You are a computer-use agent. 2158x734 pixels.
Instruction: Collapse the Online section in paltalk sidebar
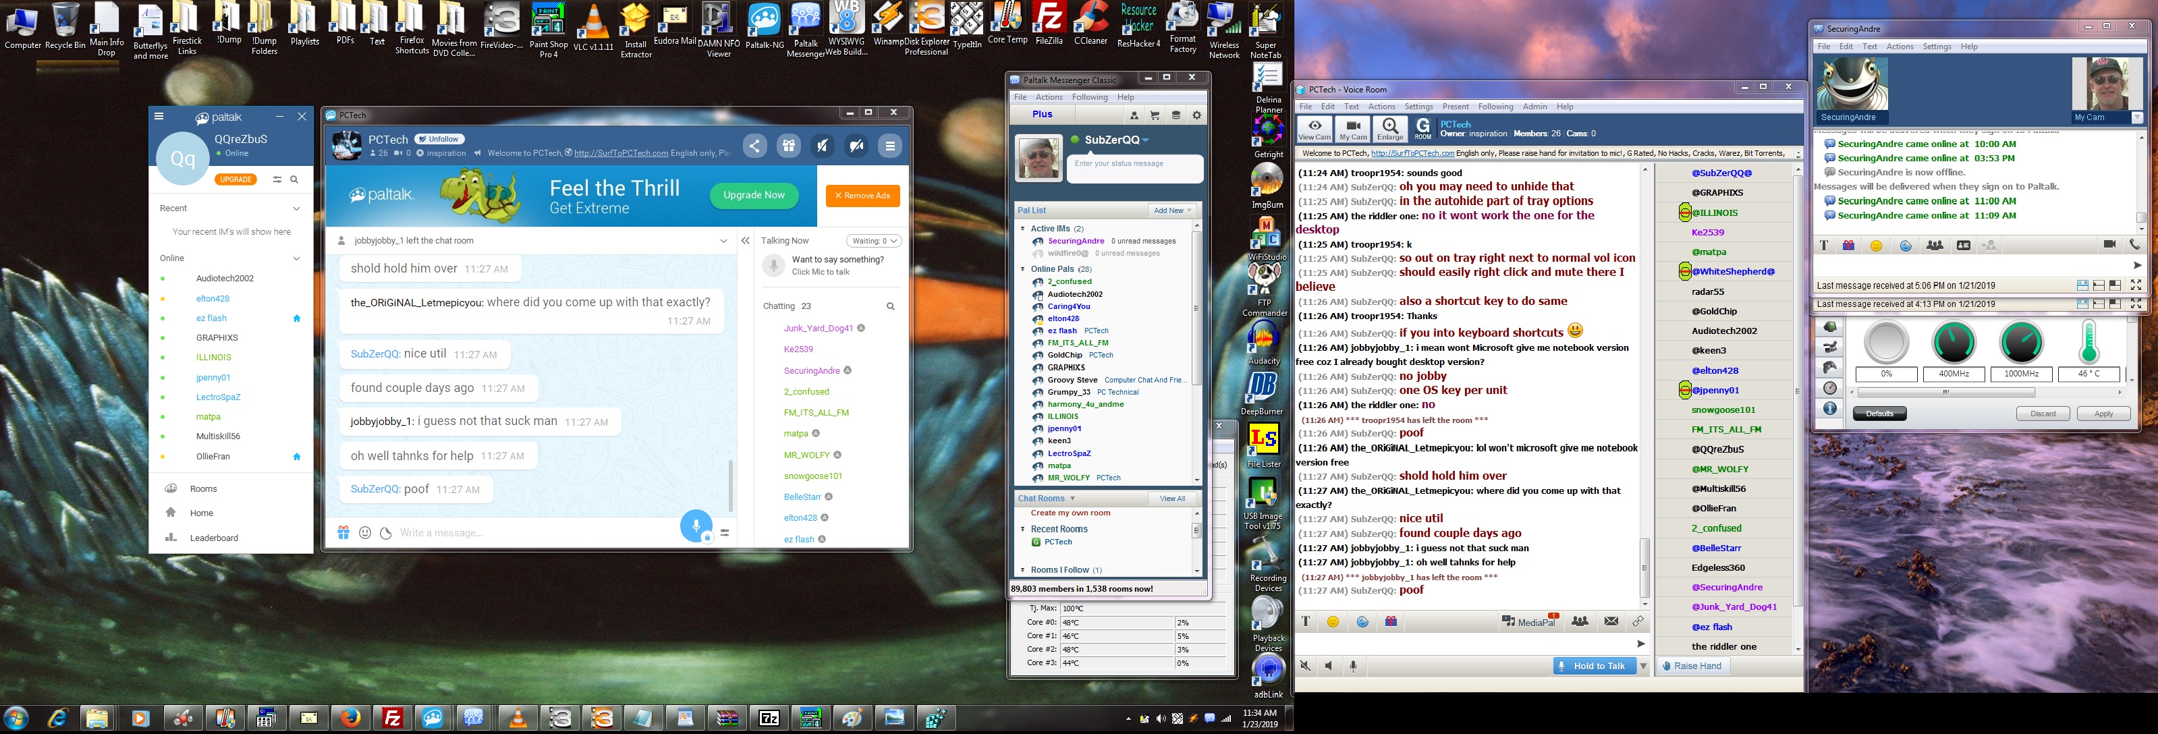coord(296,258)
